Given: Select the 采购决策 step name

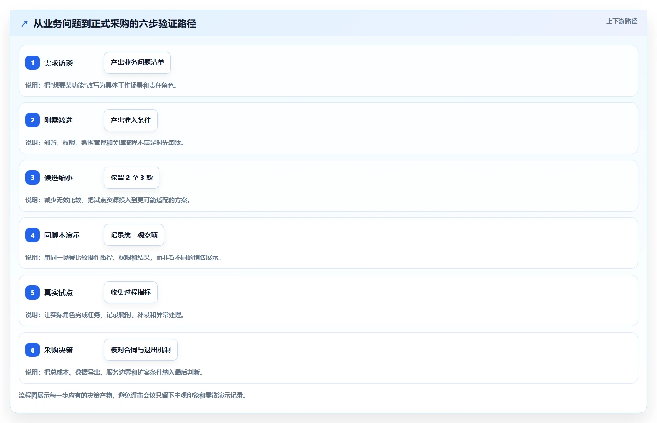Looking at the screenshot, I should click(x=58, y=350).
